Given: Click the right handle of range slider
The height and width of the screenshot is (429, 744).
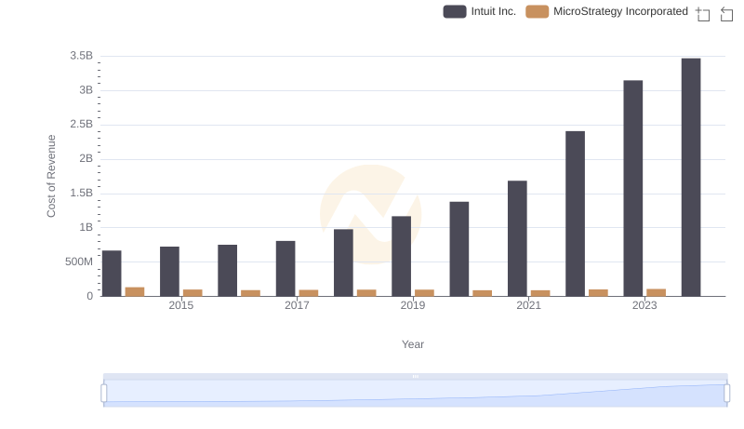Looking at the screenshot, I should pos(726,394).
